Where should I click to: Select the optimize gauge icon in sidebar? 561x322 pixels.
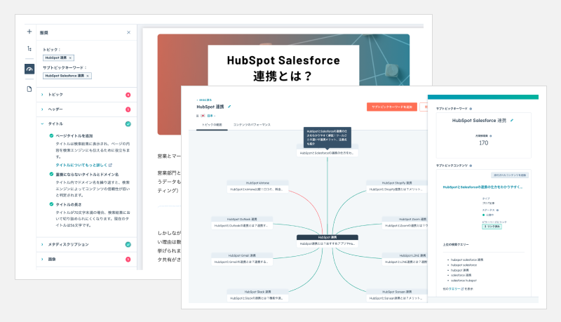point(29,69)
